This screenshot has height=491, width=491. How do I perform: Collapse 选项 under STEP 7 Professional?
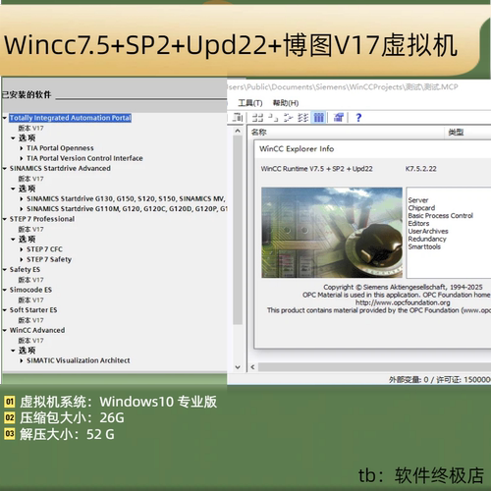pyautogui.click(x=13, y=240)
